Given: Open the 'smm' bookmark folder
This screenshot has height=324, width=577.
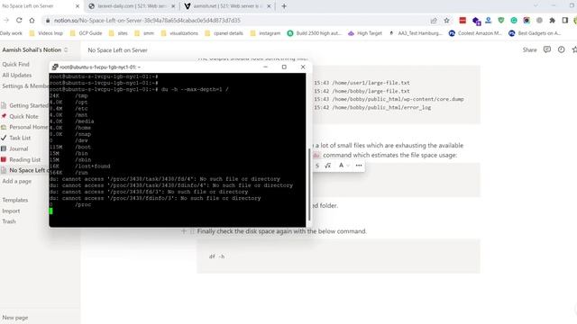Looking at the screenshot, I should tap(144, 33).
